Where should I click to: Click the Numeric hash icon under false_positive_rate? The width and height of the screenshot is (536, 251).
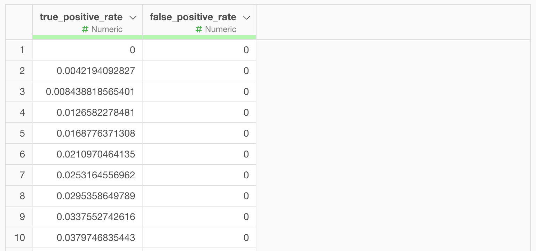click(x=199, y=29)
